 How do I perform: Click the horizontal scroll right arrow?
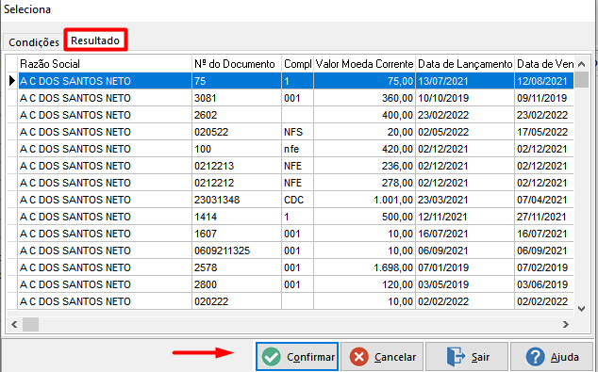click(x=566, y=324)
